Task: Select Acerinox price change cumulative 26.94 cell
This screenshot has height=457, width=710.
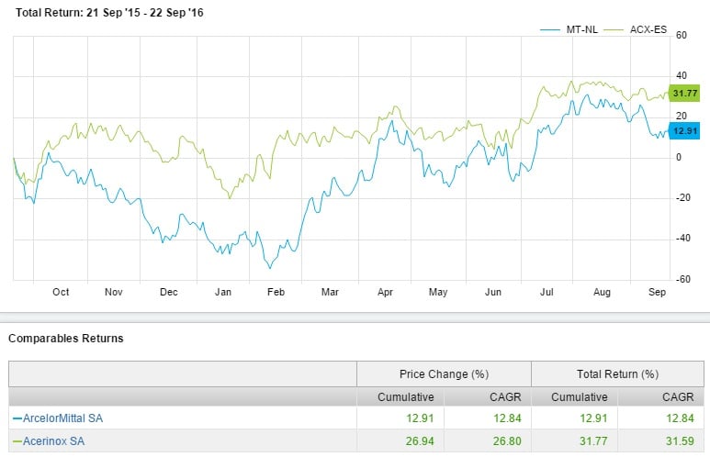Action: point(411,440)
